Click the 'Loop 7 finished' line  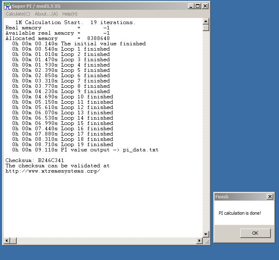61,81
